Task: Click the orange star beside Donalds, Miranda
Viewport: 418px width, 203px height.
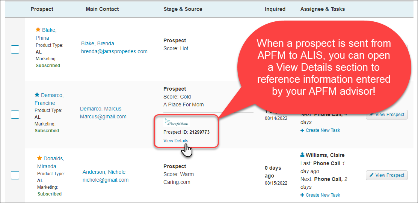Action: pyautogui.click(x=39, y=158)
